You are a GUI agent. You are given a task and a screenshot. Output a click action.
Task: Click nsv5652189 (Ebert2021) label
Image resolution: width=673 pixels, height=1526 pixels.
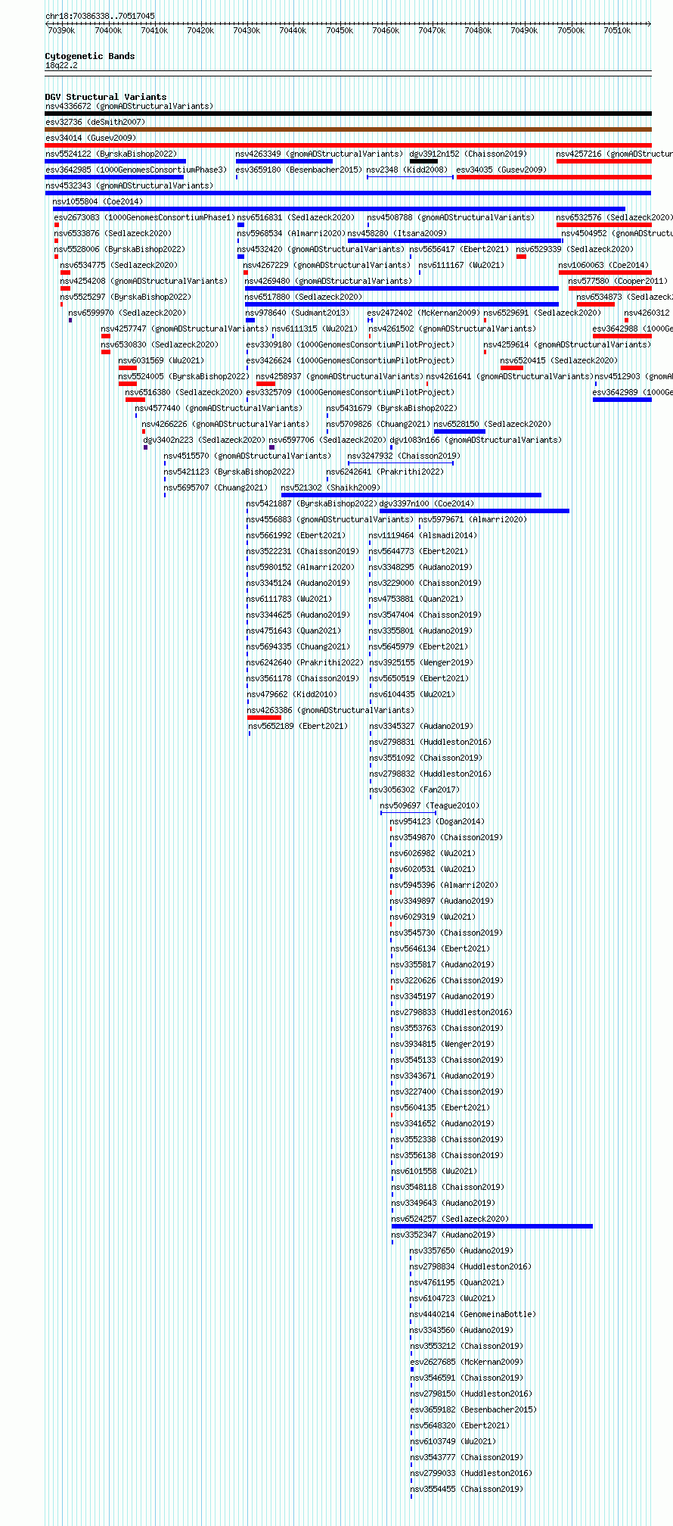point(298,726)
